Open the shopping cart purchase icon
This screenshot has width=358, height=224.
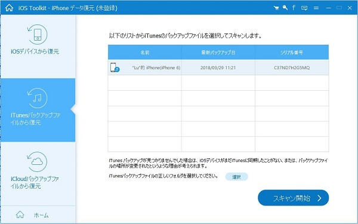pyautogui.click(x=276, y=8)
